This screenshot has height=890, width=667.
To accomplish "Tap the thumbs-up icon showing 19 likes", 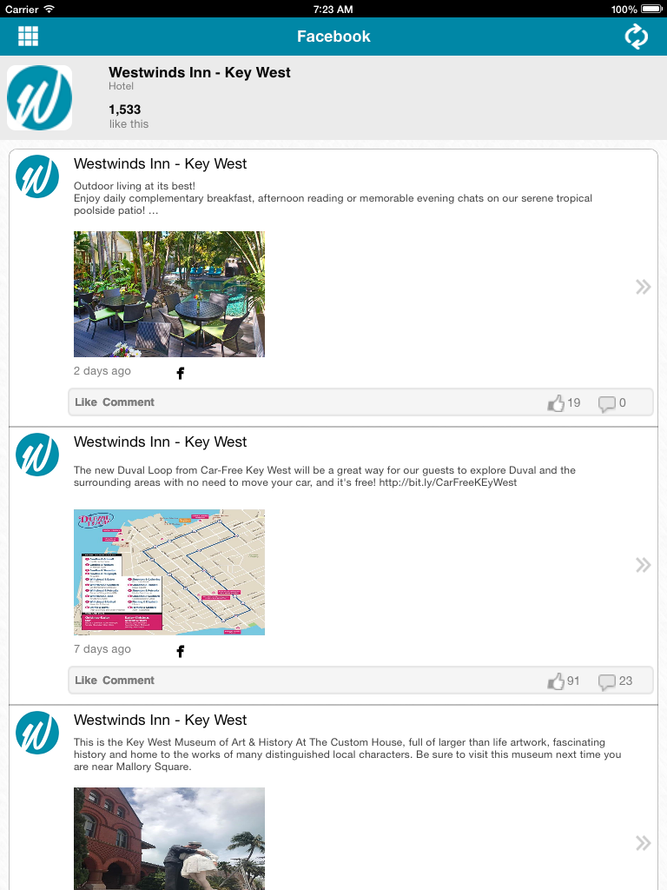I will pos(556,402).
